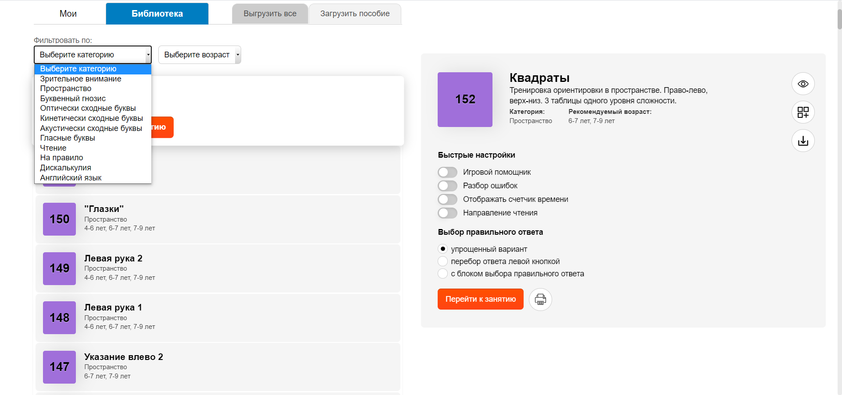The height and width of the screenshot is (395, 842).
Task: Click the add-to-collection grid icon
Action: coord(803,112)
